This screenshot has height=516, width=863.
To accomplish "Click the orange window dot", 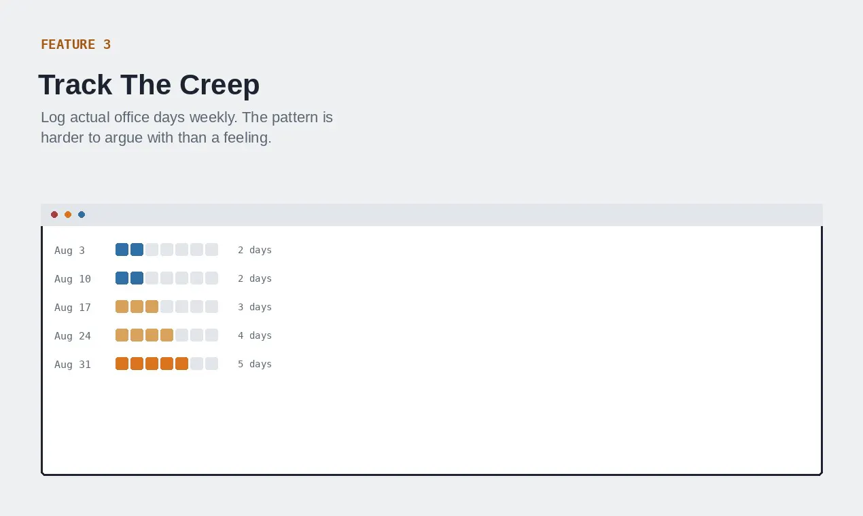I will 68,215.
